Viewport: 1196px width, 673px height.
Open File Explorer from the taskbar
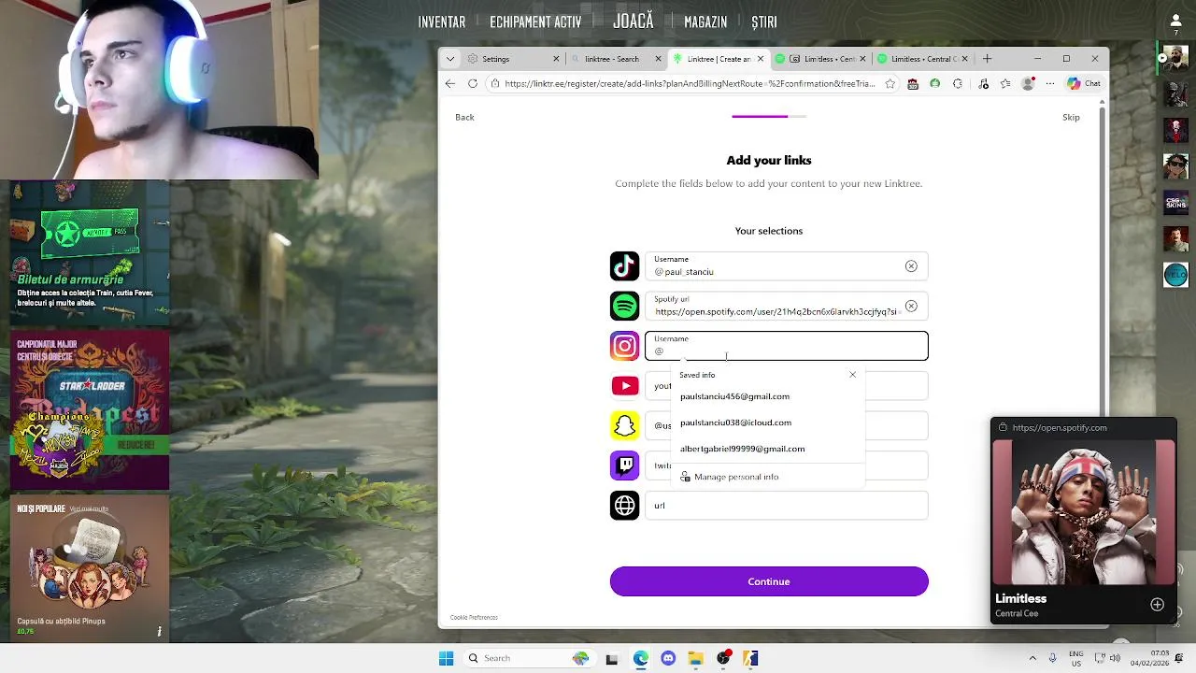click(695, 658)
